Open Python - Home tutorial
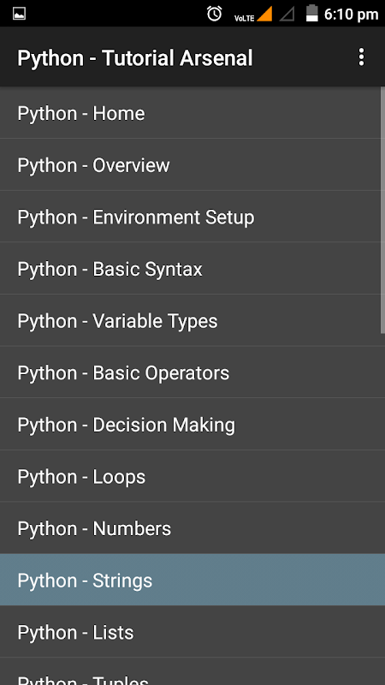This screenshot has height=685, width=385. coord(190,113)
